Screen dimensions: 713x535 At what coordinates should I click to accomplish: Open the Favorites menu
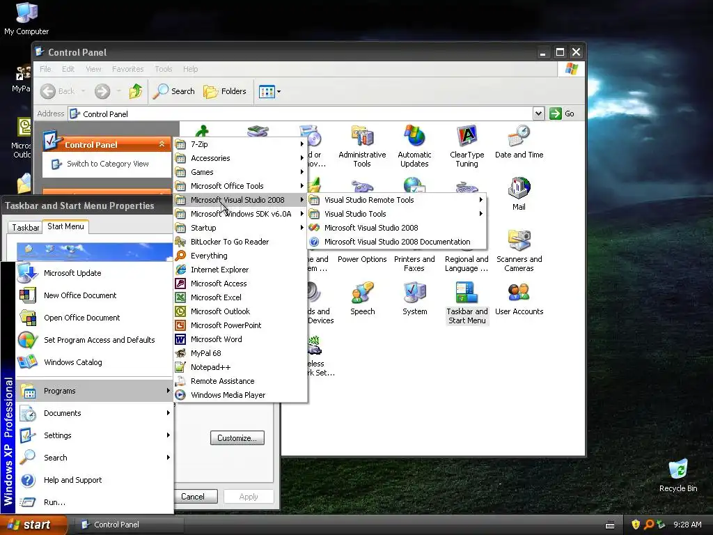[x=128, y=69]
